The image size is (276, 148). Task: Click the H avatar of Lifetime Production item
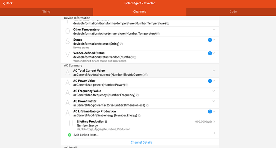tap(71, 123)
